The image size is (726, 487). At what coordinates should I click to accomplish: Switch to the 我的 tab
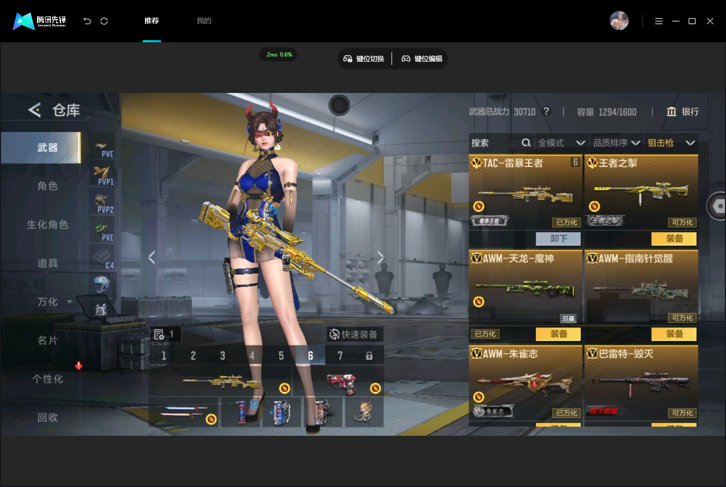coord(204,21)
